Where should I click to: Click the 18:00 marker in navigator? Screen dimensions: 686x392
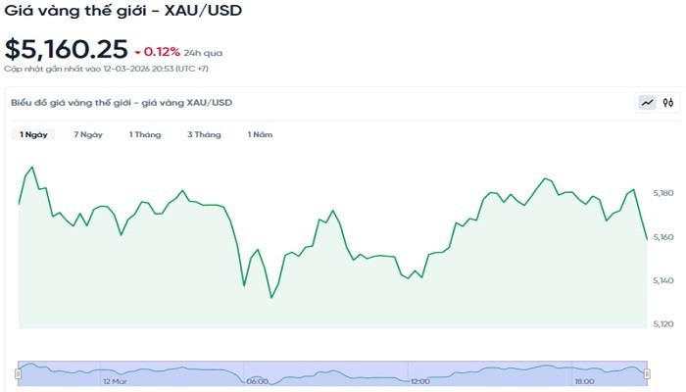tap(584, 381)
